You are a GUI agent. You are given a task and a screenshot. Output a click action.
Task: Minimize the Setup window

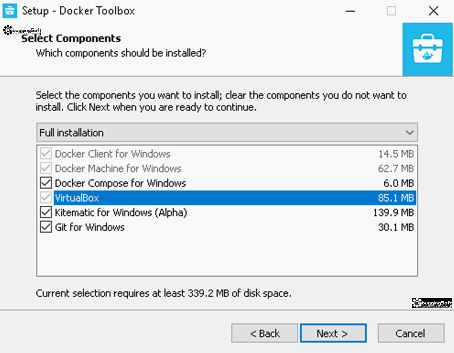point(350,11)
